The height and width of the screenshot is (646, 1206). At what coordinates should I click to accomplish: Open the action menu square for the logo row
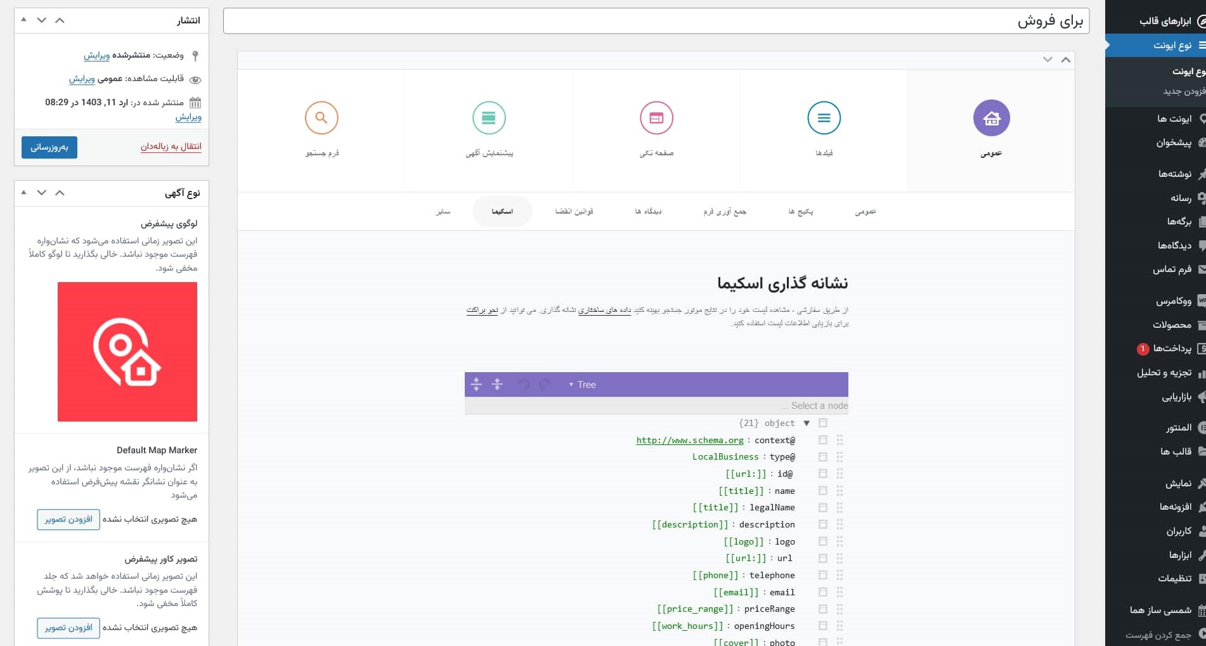click(823, 541)
